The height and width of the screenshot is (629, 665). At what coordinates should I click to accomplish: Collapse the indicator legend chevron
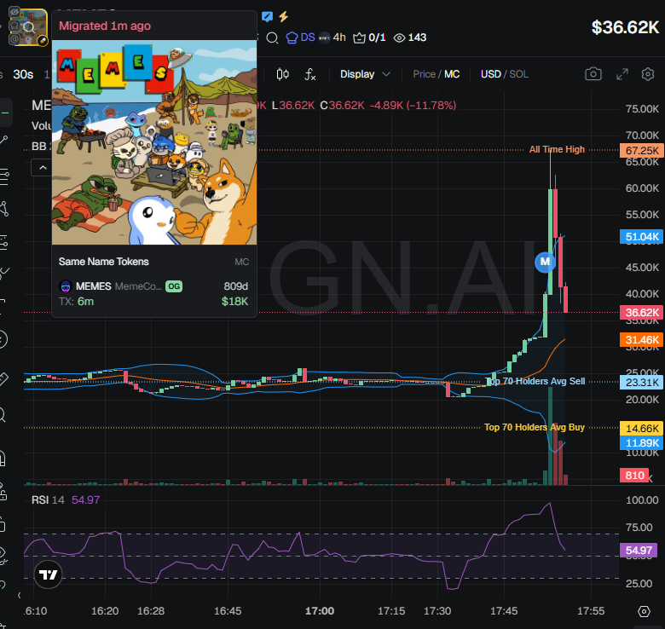pyautogui.click(x=42, y=168)
